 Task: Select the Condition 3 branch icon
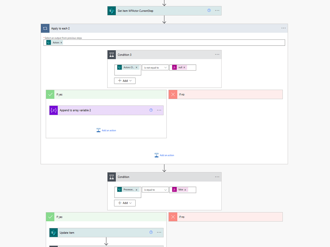(x=112, y=54)
